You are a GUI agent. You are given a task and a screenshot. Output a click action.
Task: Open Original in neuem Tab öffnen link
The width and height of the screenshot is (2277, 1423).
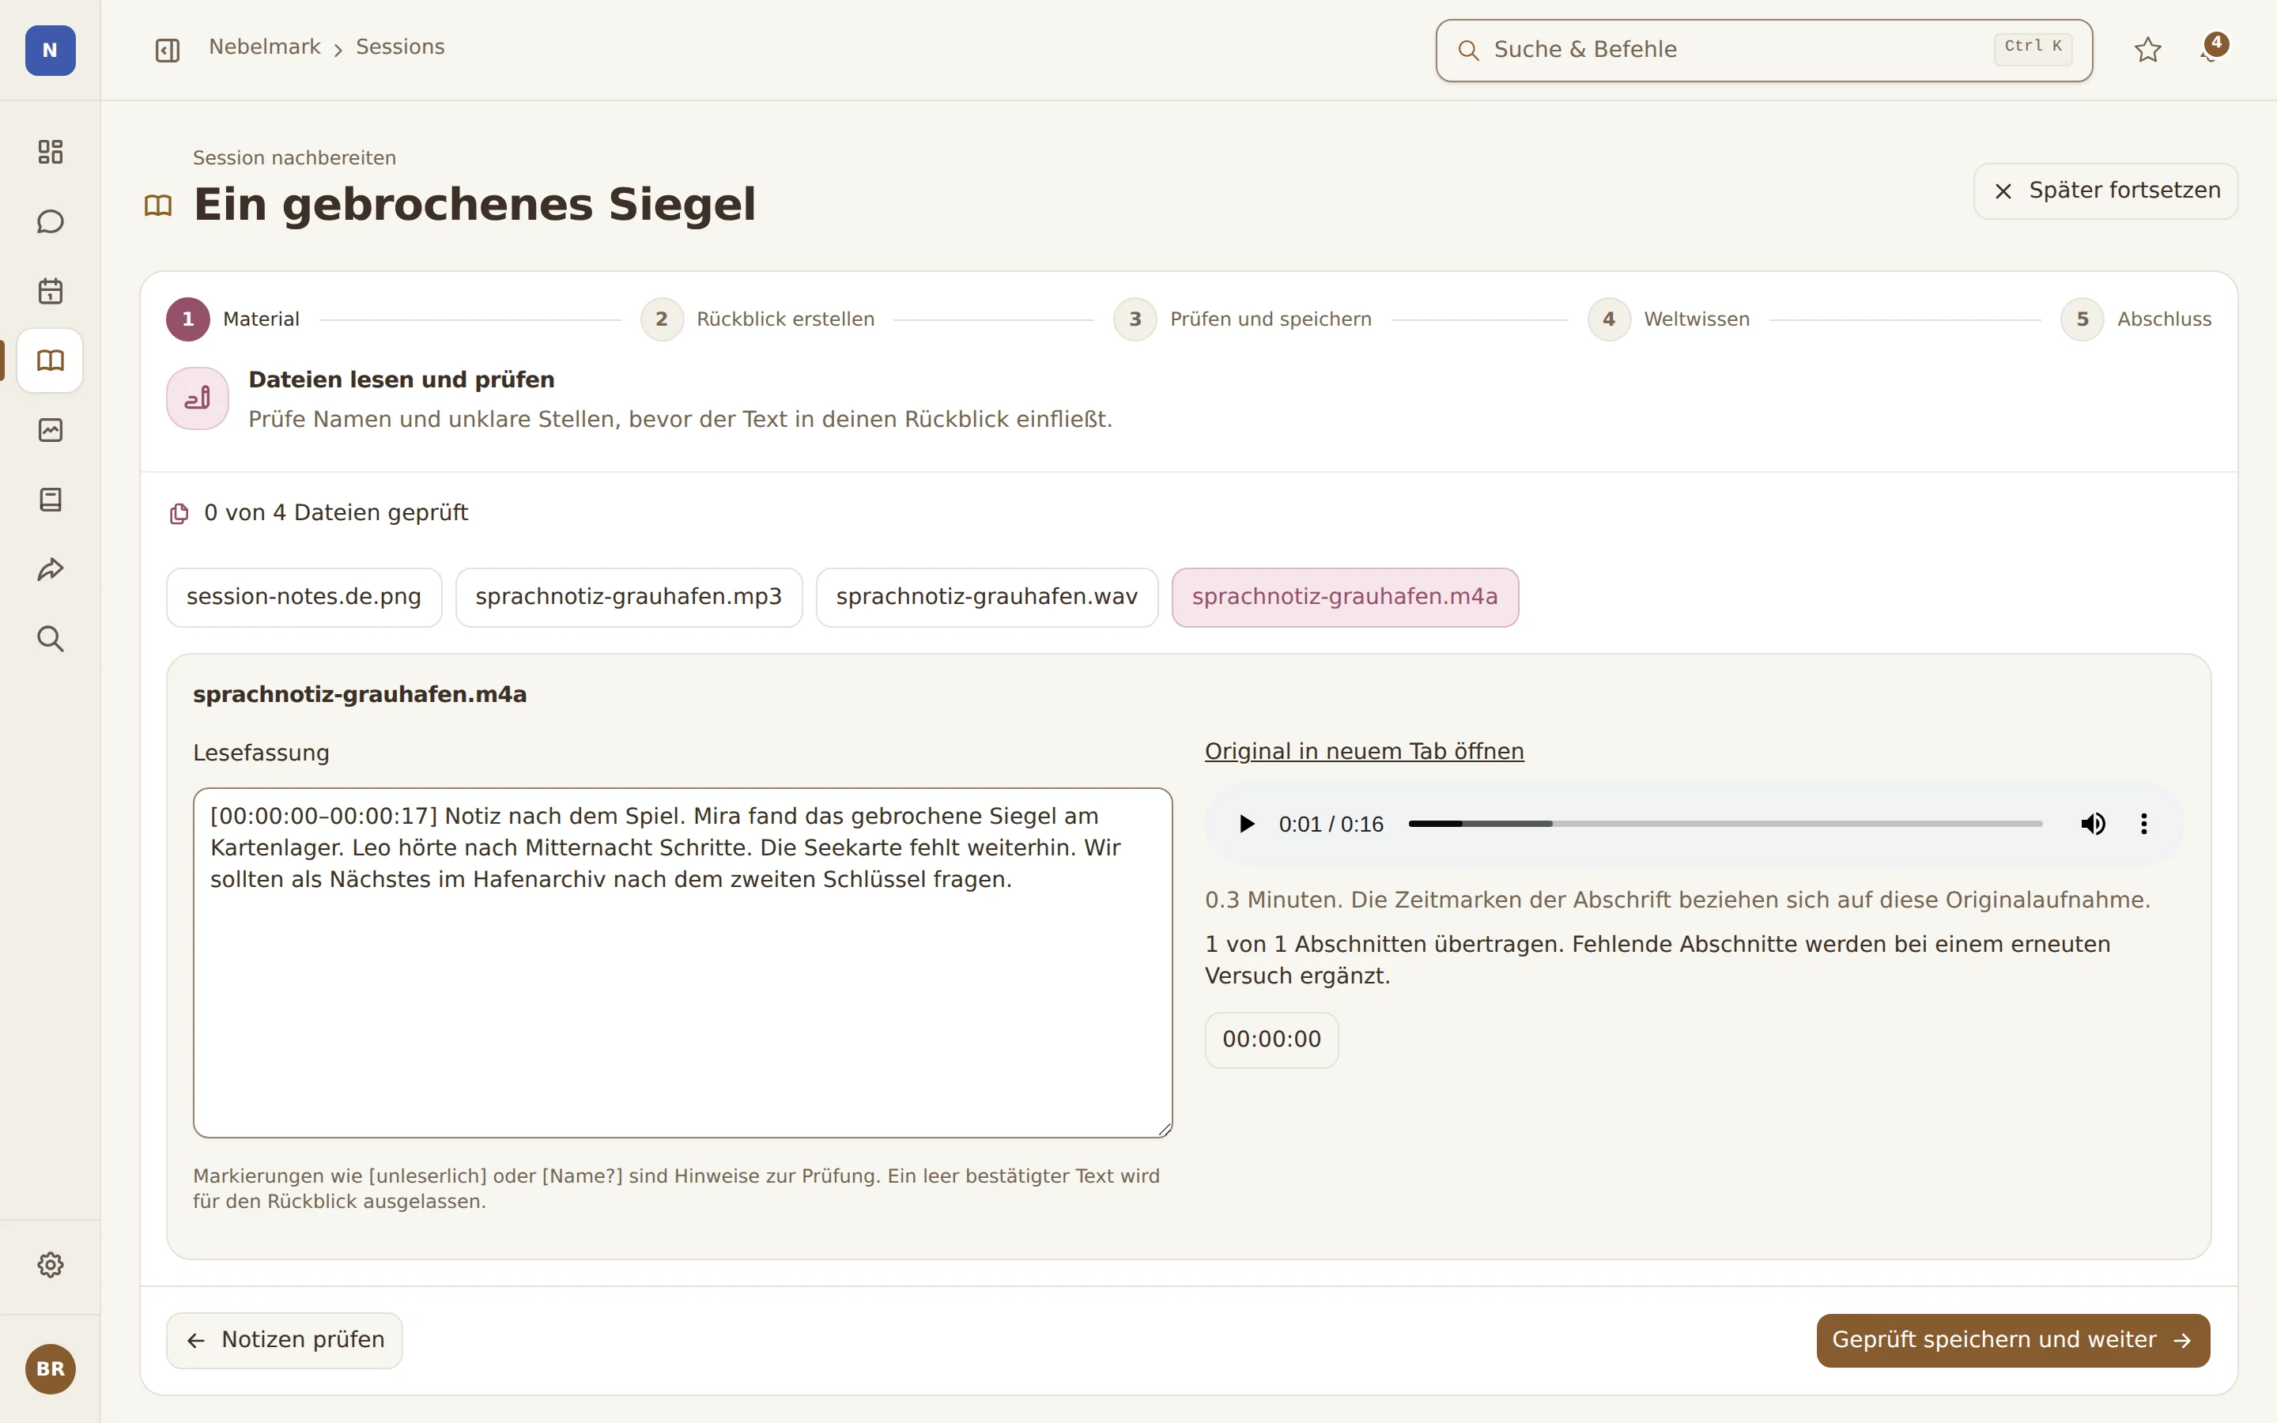[x=1365, y=751]
